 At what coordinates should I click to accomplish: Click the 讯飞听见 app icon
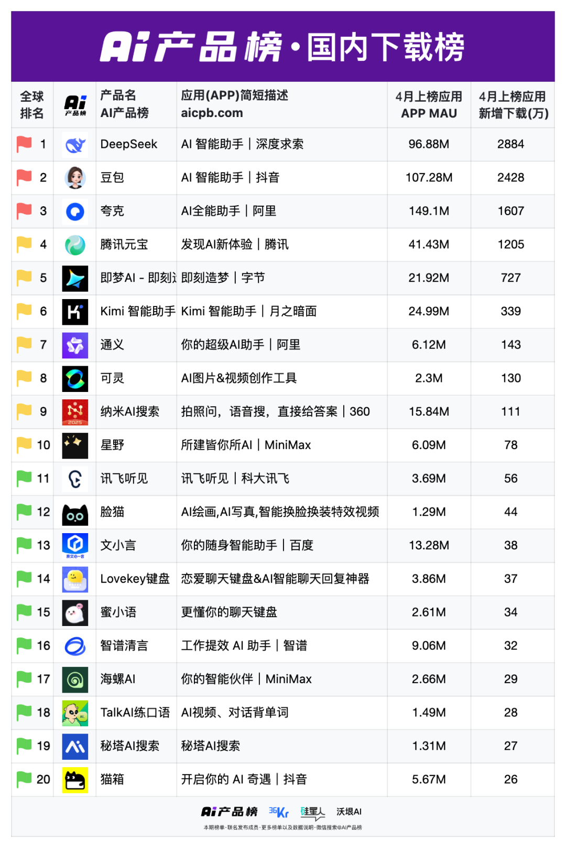75,479
